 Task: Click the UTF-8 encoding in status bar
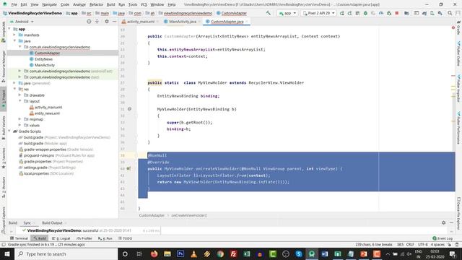422,245
